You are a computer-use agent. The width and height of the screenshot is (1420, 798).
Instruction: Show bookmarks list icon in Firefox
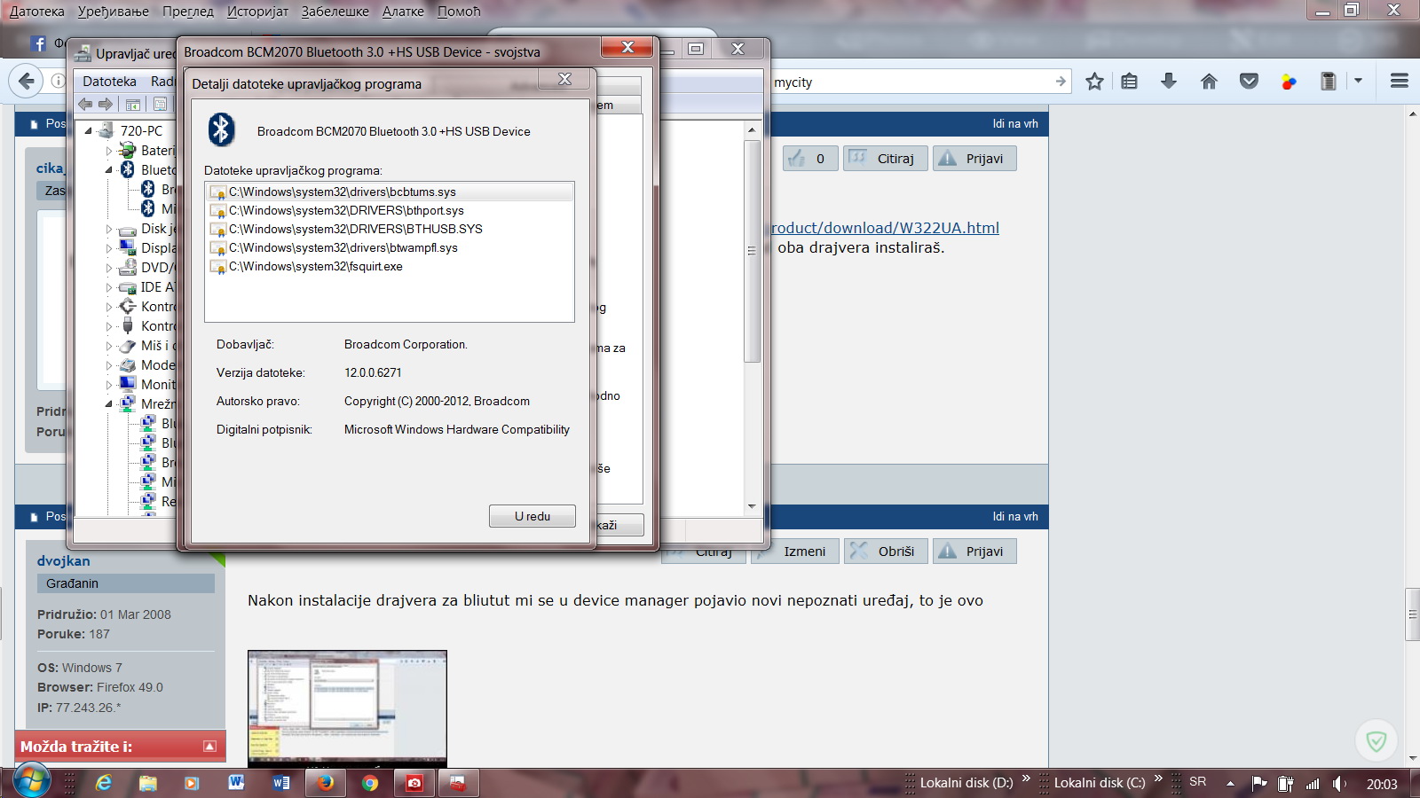[x=1129, y=82]
